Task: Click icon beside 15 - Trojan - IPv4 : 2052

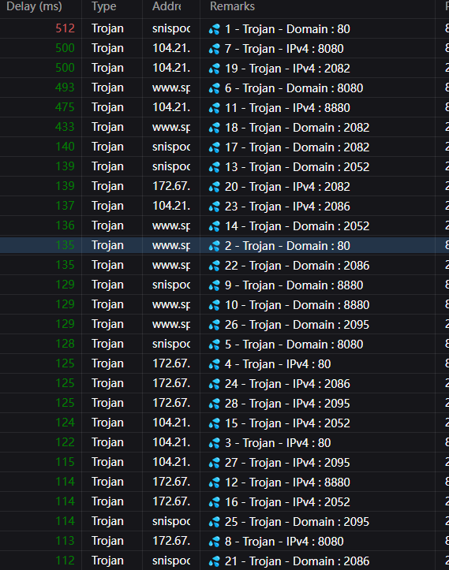Action: [215, 423]
